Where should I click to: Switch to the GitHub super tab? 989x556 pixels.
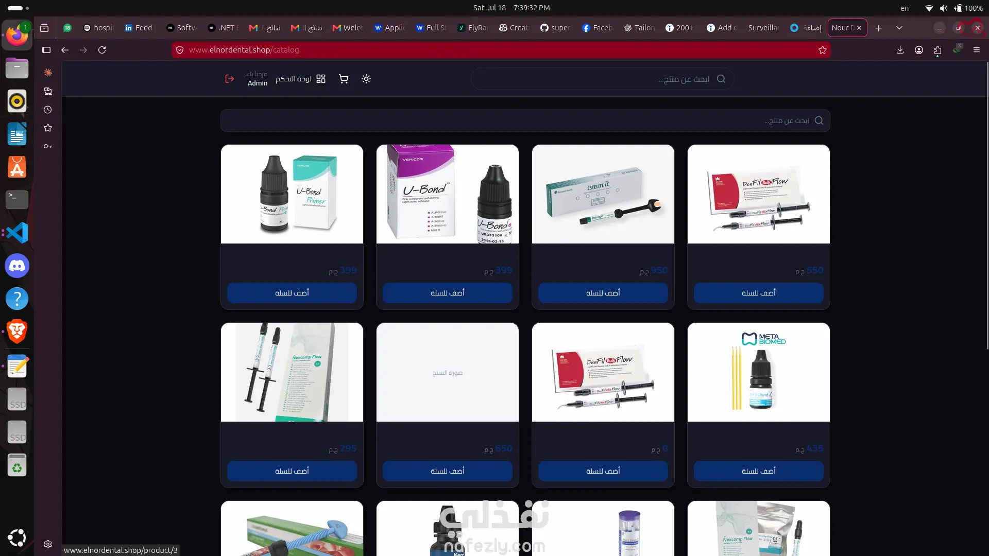coord(555,28)
